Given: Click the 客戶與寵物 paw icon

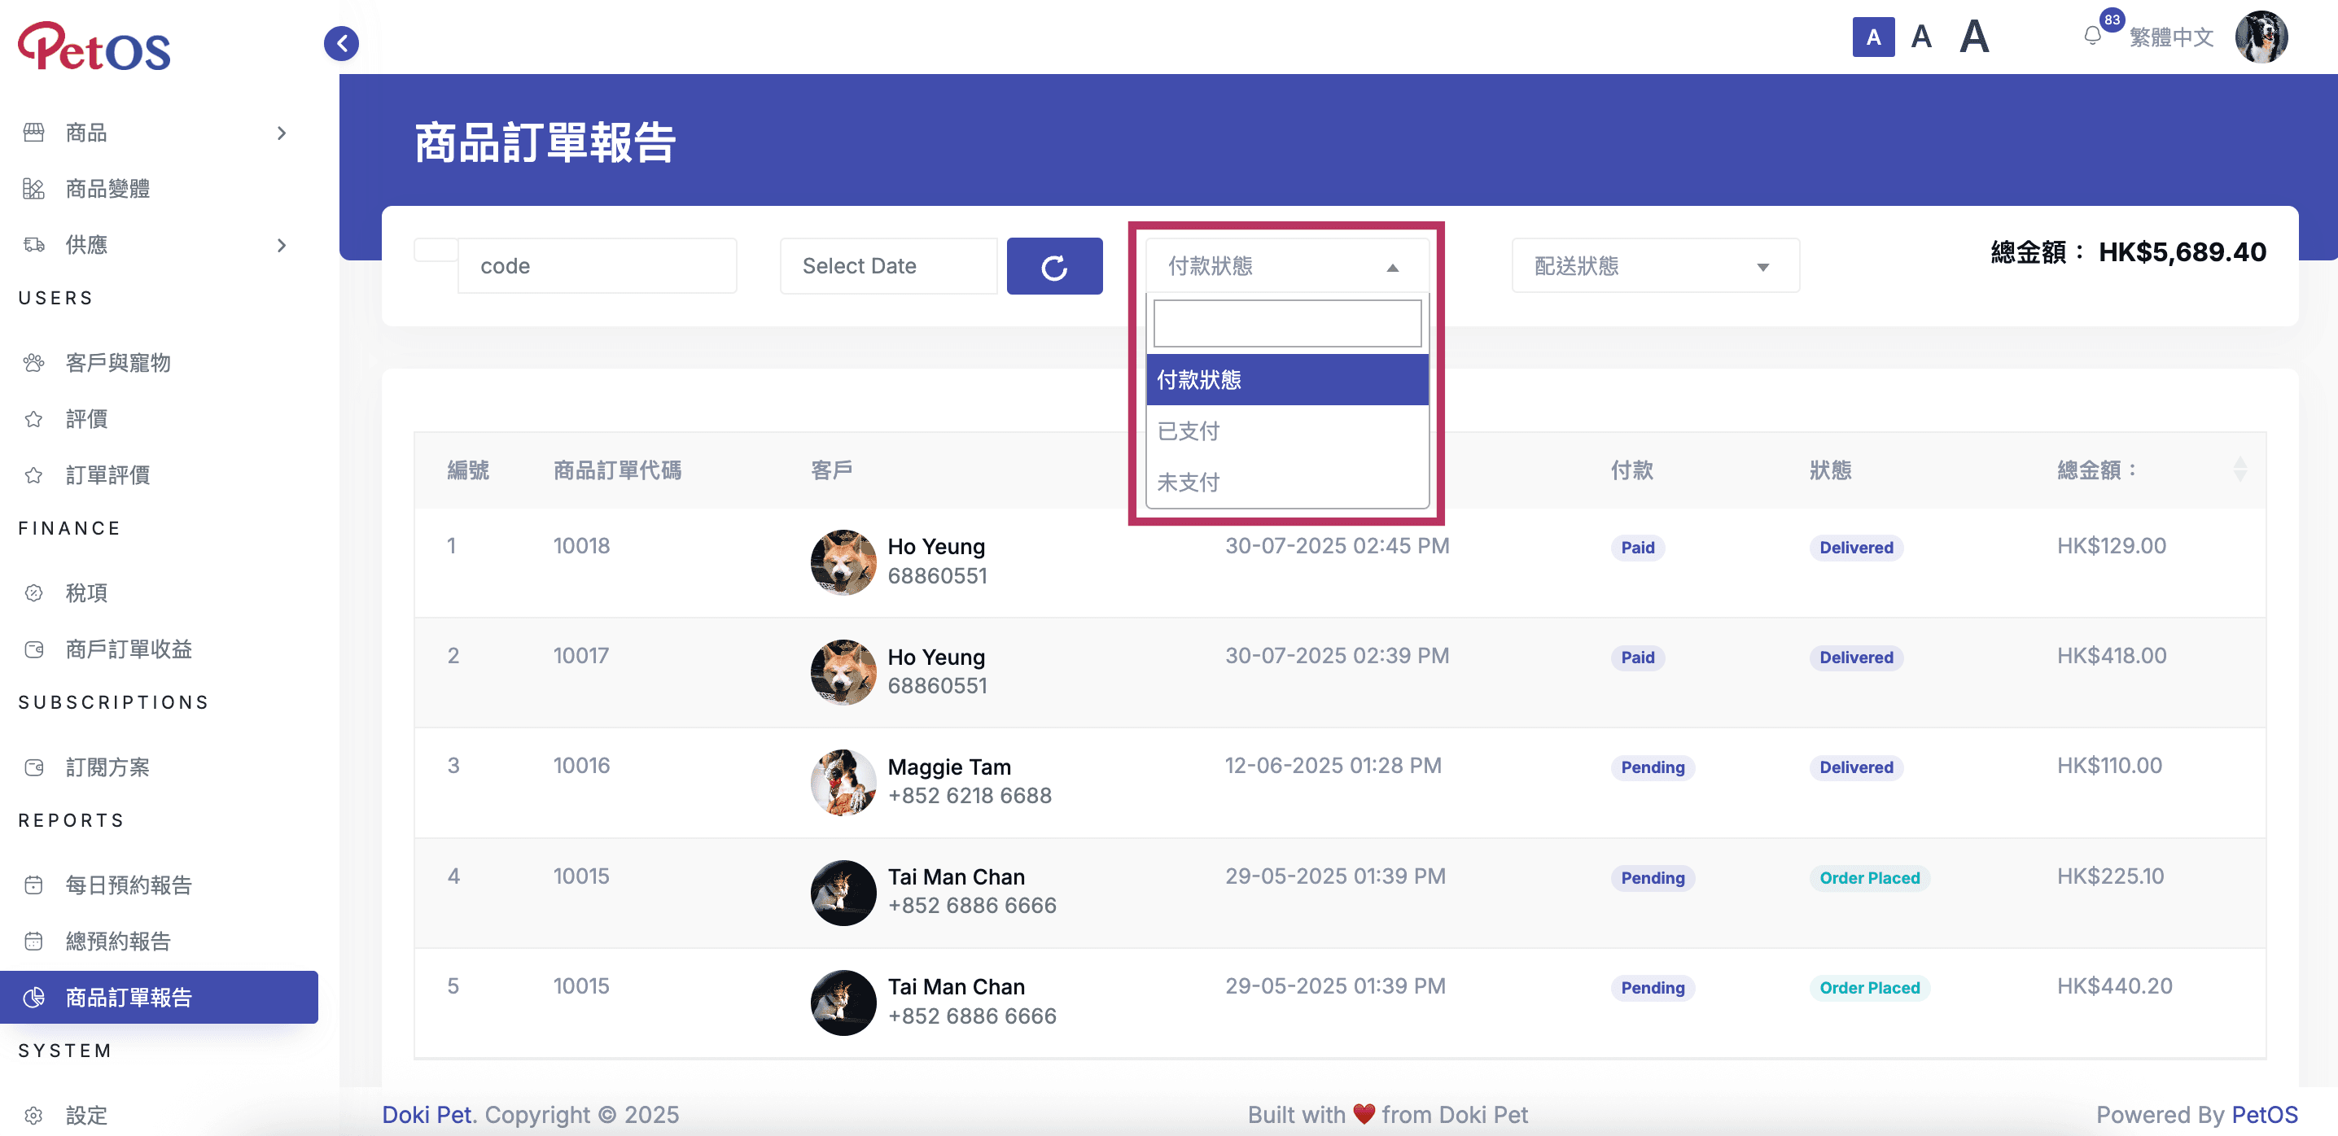Looking at the screenshot, I should 33,363.
